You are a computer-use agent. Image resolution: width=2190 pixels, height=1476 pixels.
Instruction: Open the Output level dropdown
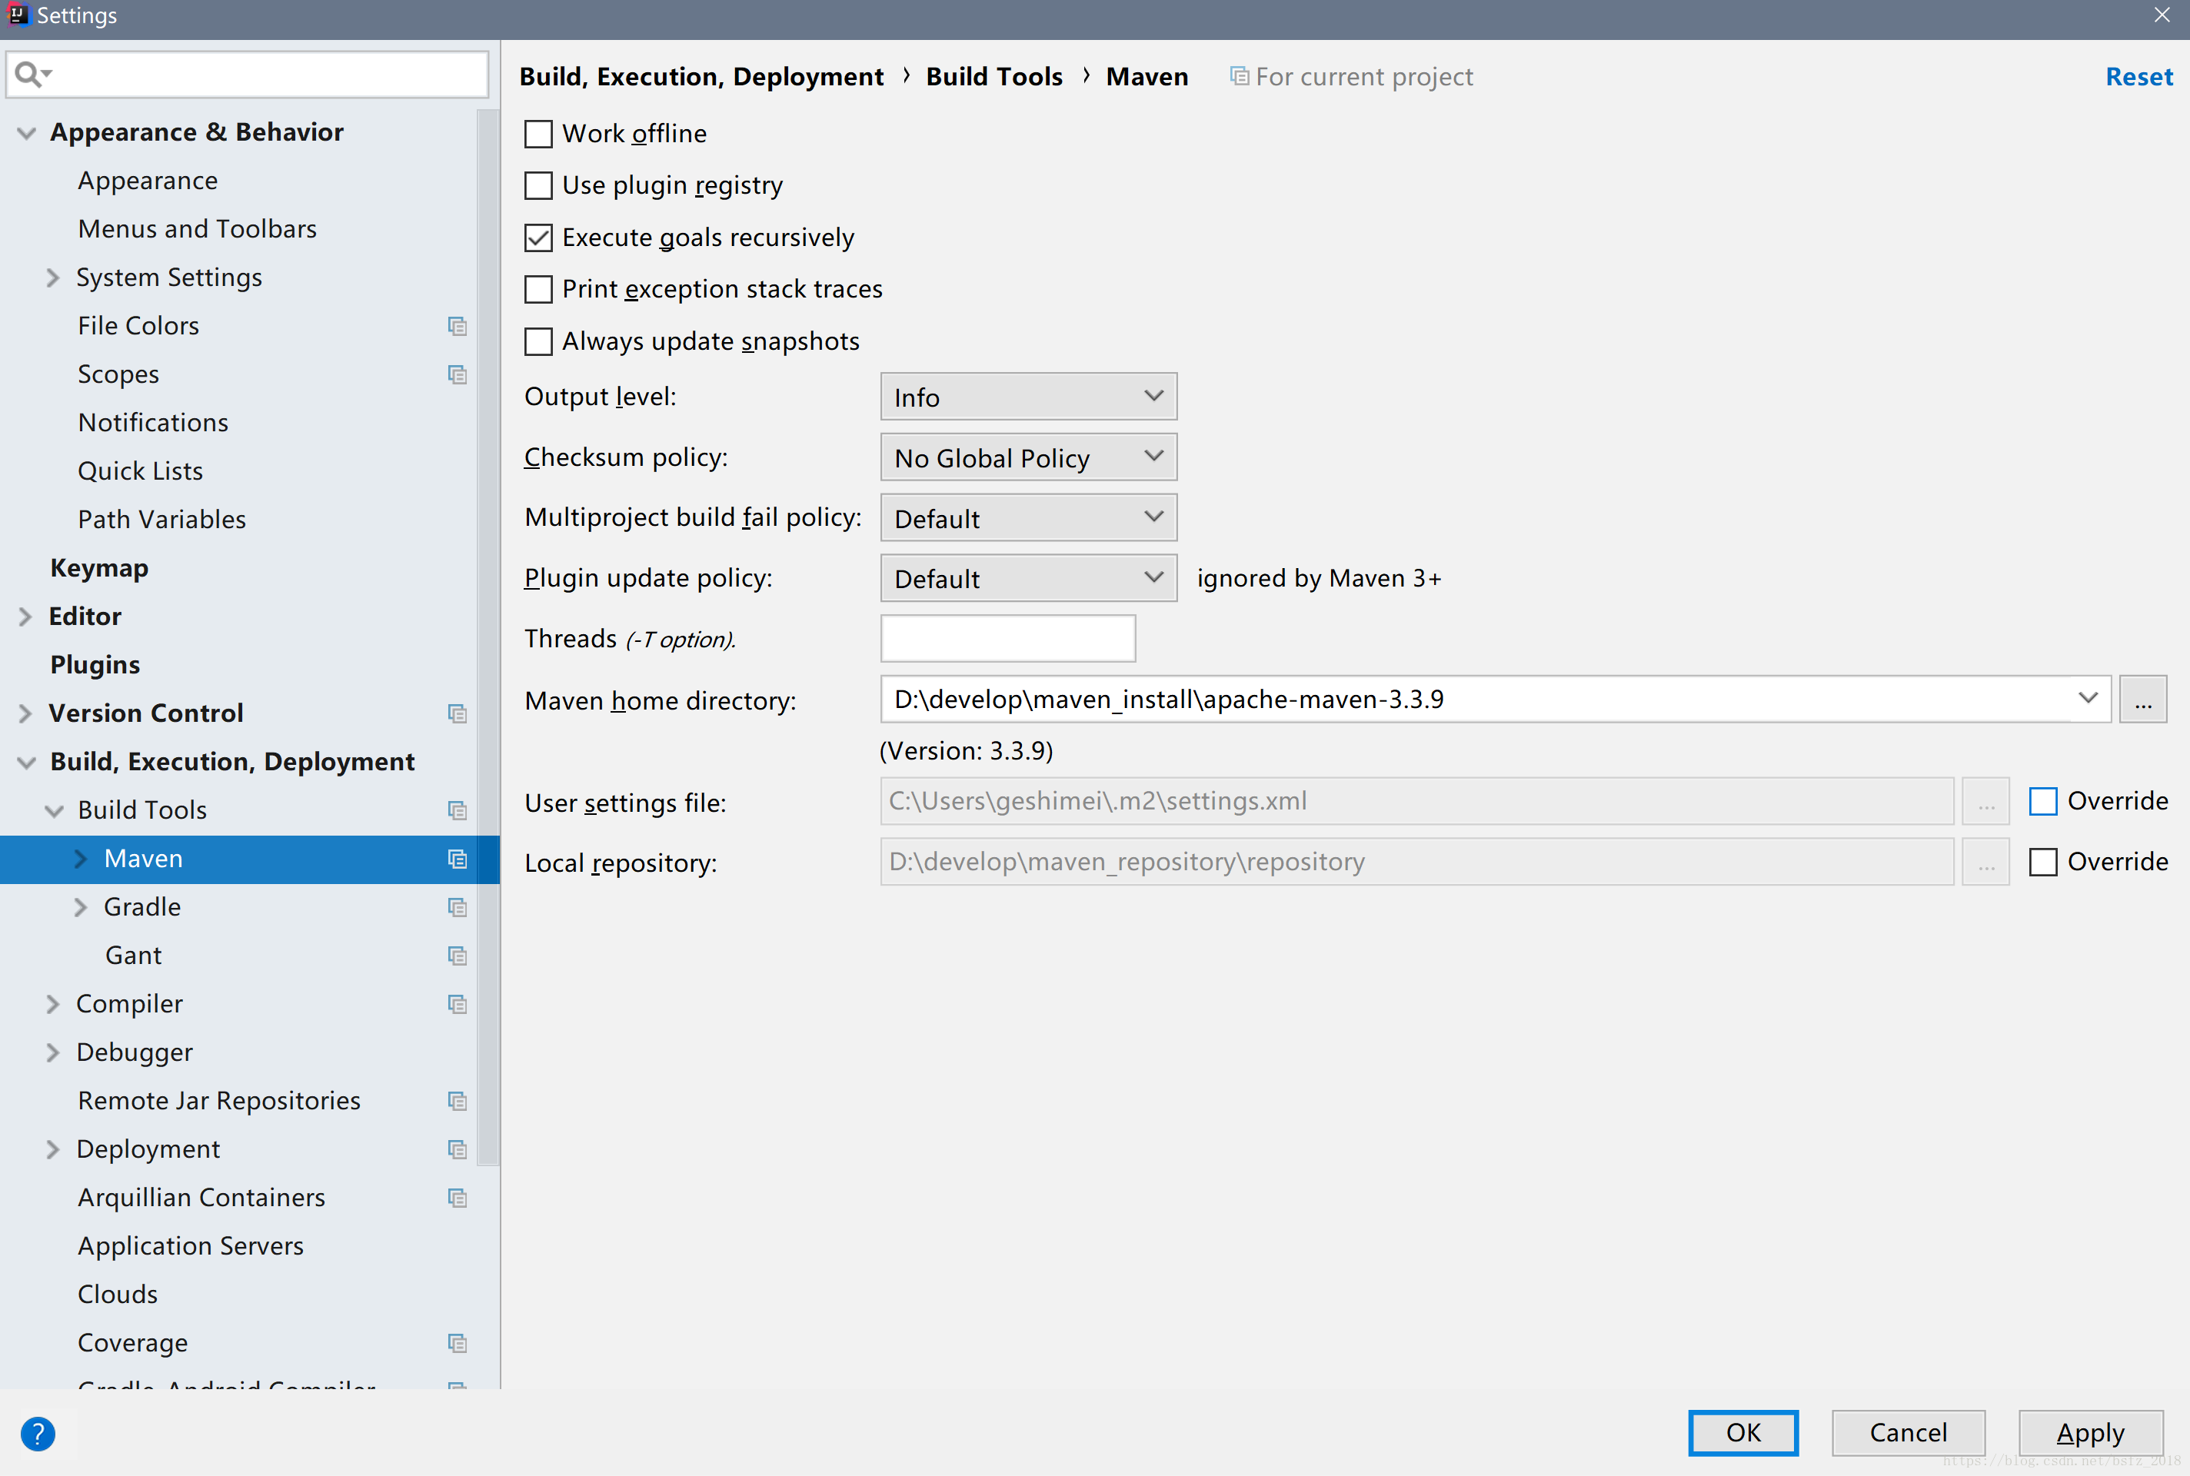(x=1028, y=397)
